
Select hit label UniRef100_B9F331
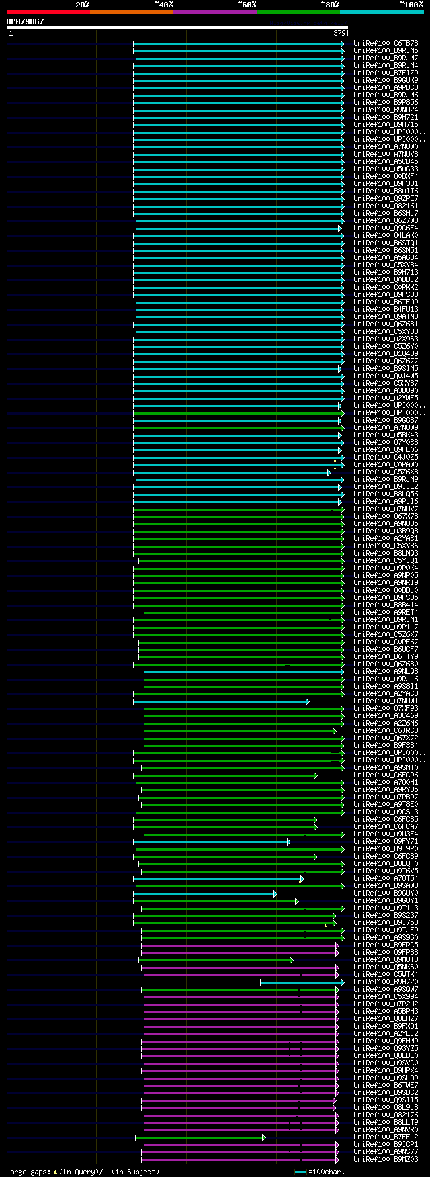(x=386, y=184)
